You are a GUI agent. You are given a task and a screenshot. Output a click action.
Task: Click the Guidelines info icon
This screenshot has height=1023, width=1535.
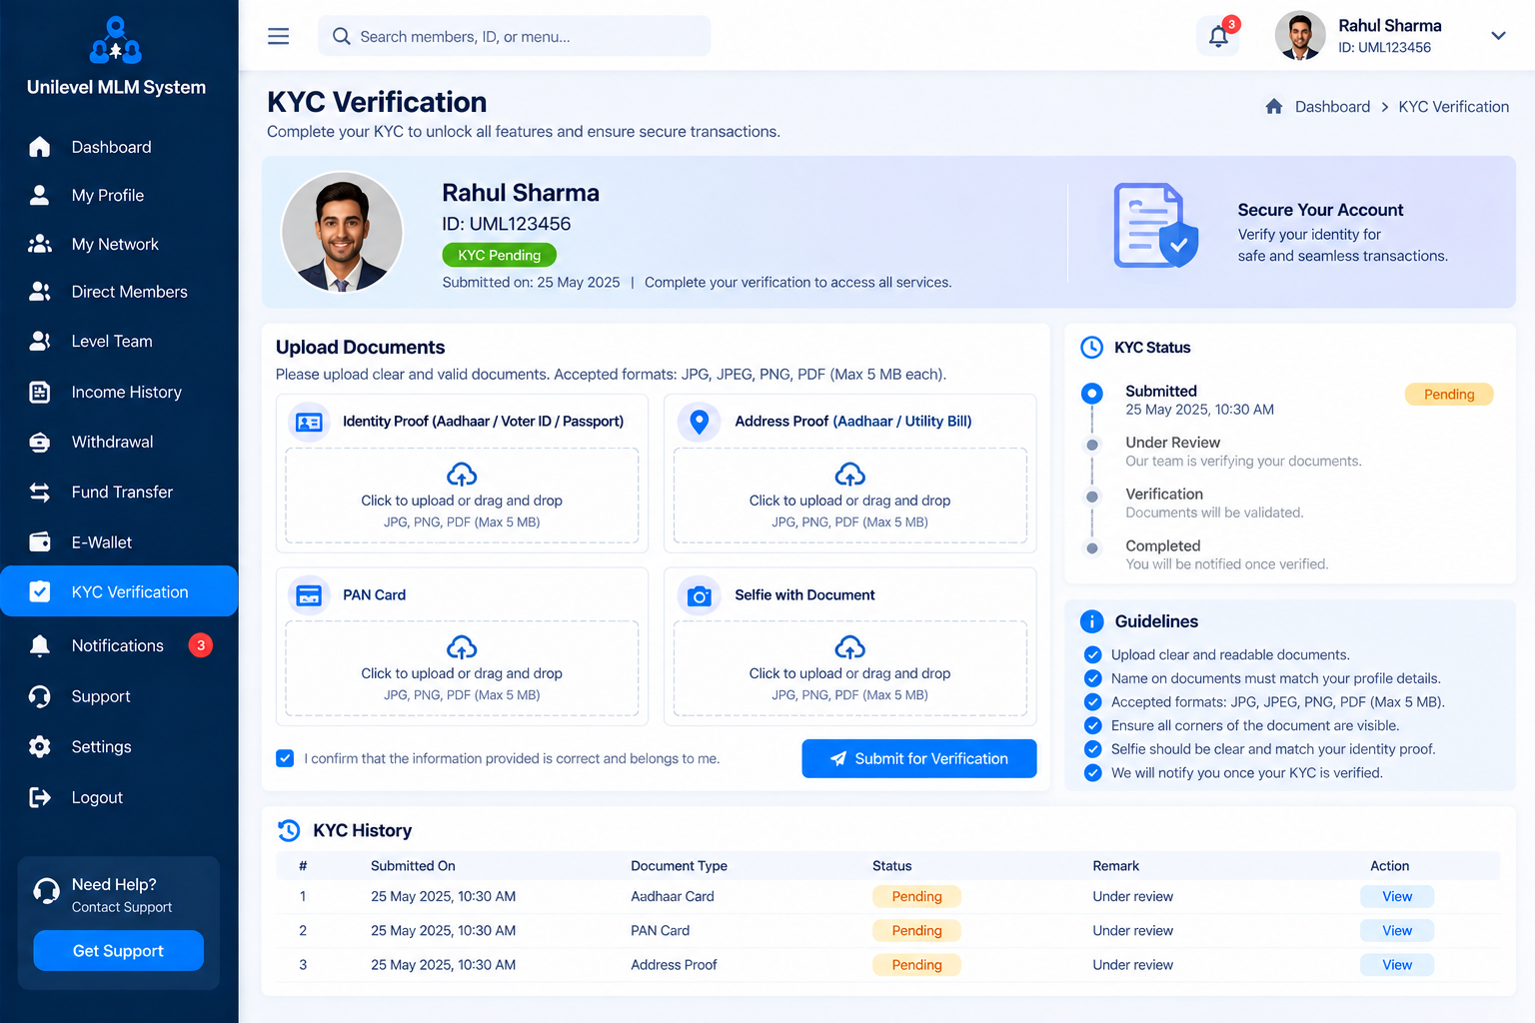click(x=1092, y=621)
